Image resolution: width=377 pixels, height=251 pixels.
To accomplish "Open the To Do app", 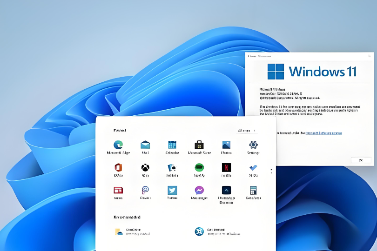I will tap(253, 170).
